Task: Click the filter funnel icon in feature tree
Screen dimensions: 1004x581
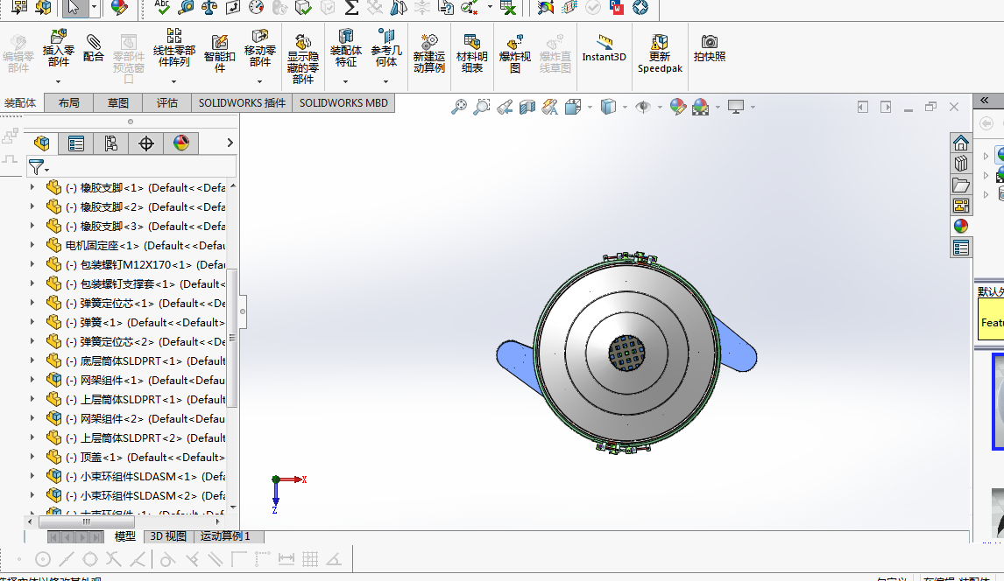Action: [x=37, y=167]
